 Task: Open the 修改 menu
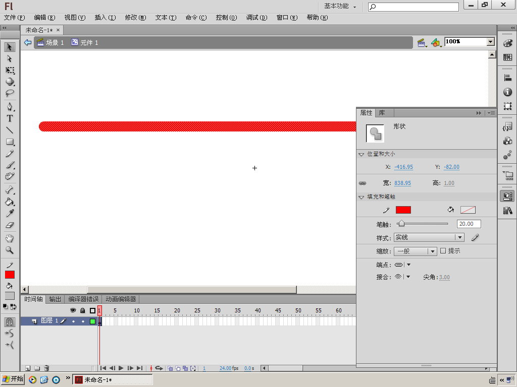point(135,18)
